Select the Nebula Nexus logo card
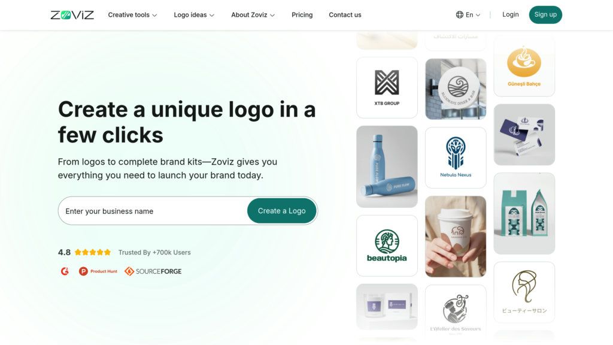Screen dimensions: 613x345 coord(456,158)
